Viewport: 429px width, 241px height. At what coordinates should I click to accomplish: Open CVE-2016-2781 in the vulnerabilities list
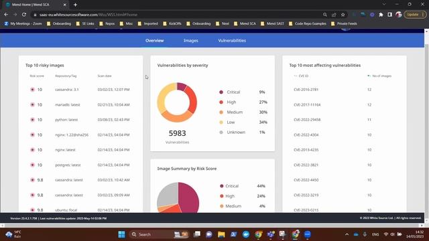[306, 90]
